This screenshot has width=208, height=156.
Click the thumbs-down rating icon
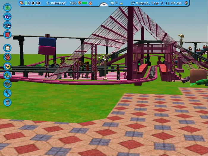point(79,3)
